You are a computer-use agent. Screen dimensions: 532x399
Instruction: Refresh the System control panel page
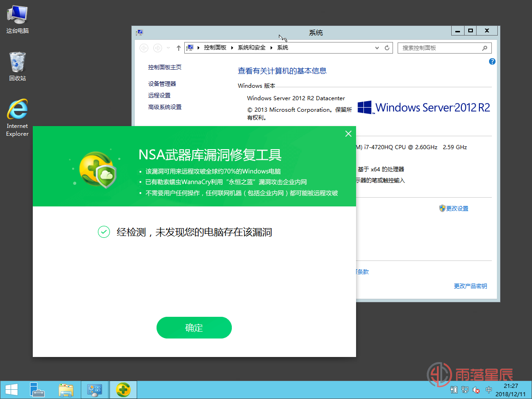387,48
